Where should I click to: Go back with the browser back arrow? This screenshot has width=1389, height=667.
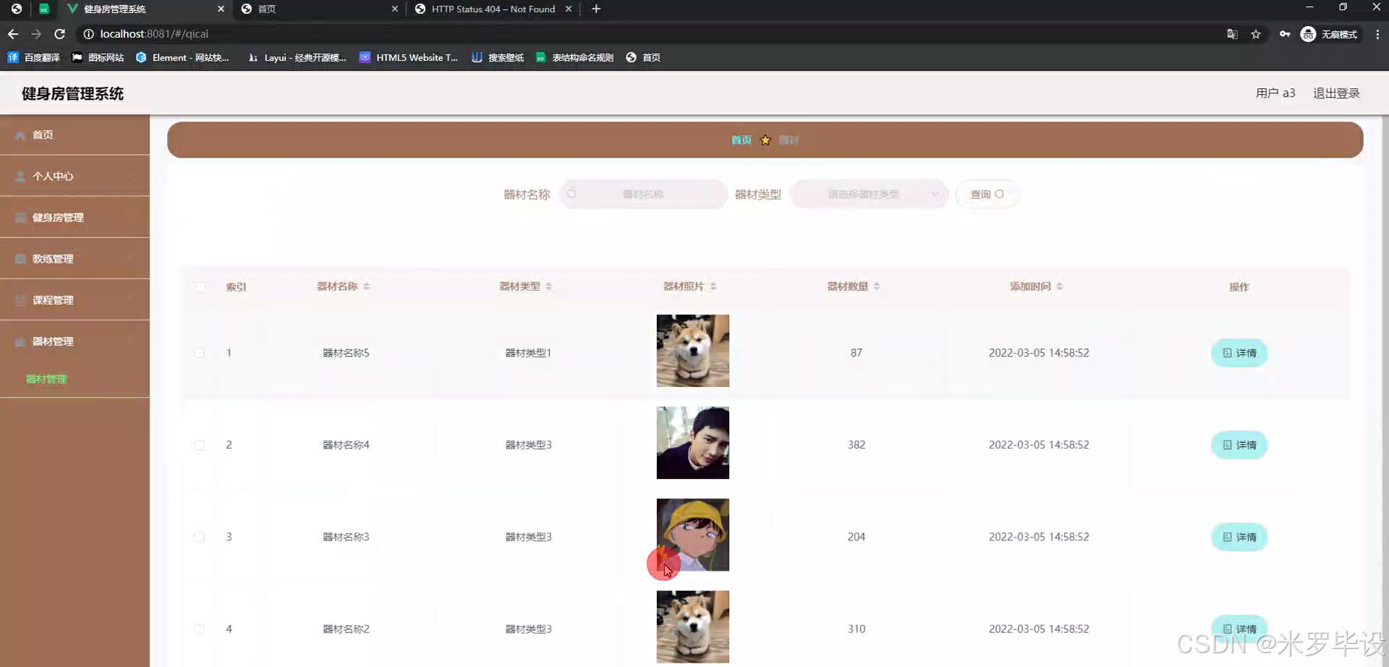13,34
